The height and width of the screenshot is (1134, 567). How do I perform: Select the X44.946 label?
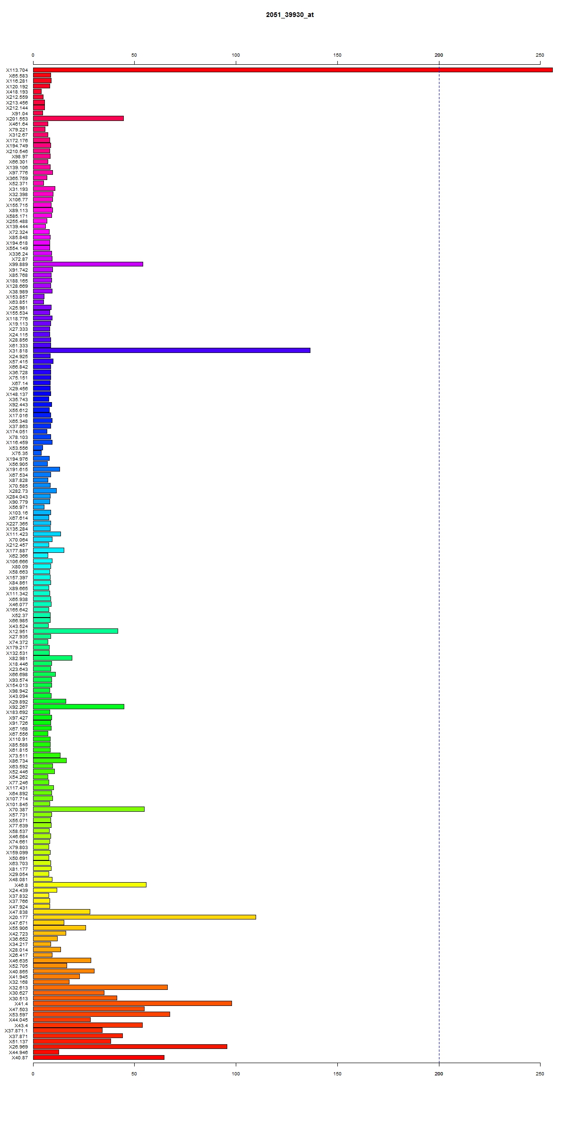click(x=18, y=1052)
